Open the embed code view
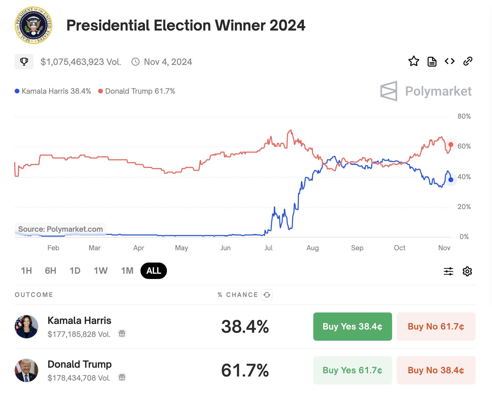 450,61
